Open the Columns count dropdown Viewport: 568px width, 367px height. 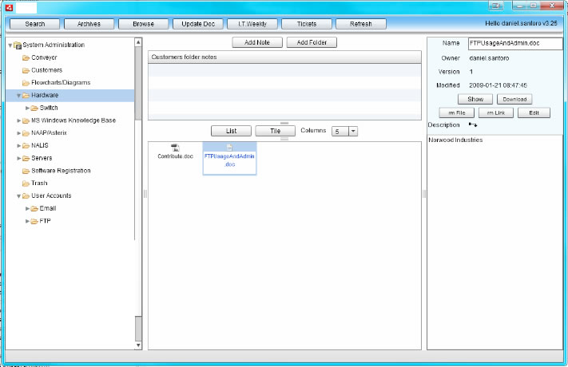tap(352, 131)
